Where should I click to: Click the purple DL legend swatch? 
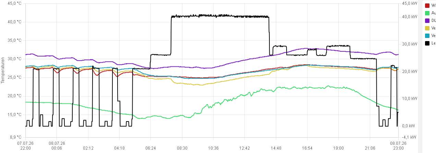(x=427, y=21)
